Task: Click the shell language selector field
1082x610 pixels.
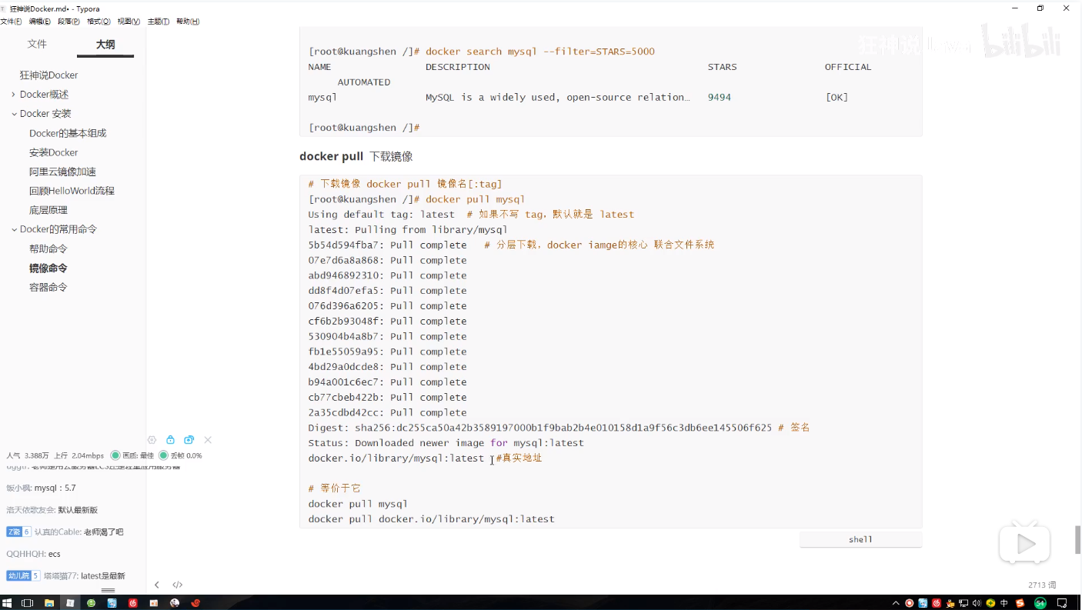Action: click(860, 539)
